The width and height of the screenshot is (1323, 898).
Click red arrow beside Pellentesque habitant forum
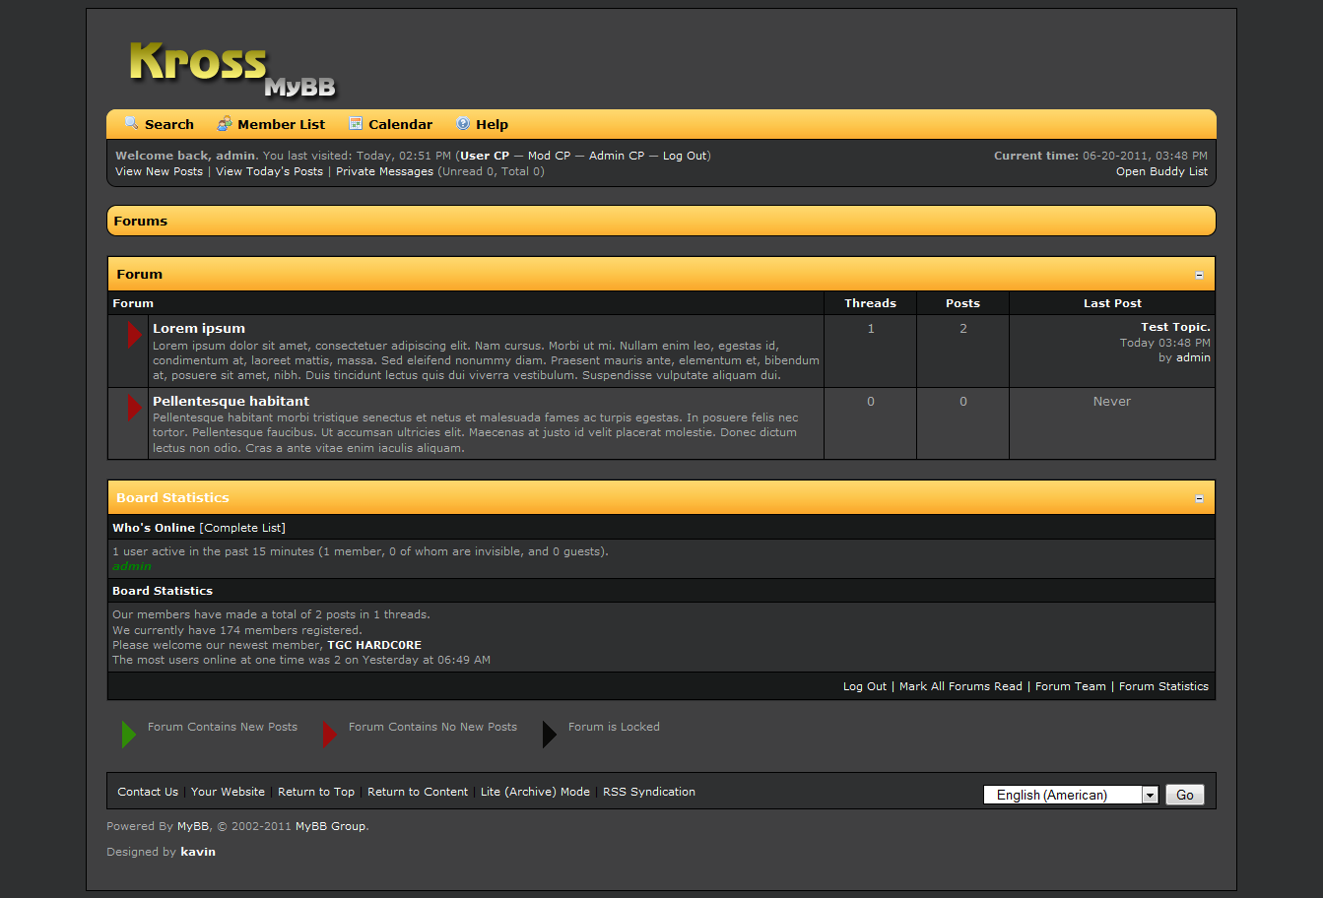tap(134, 407)
